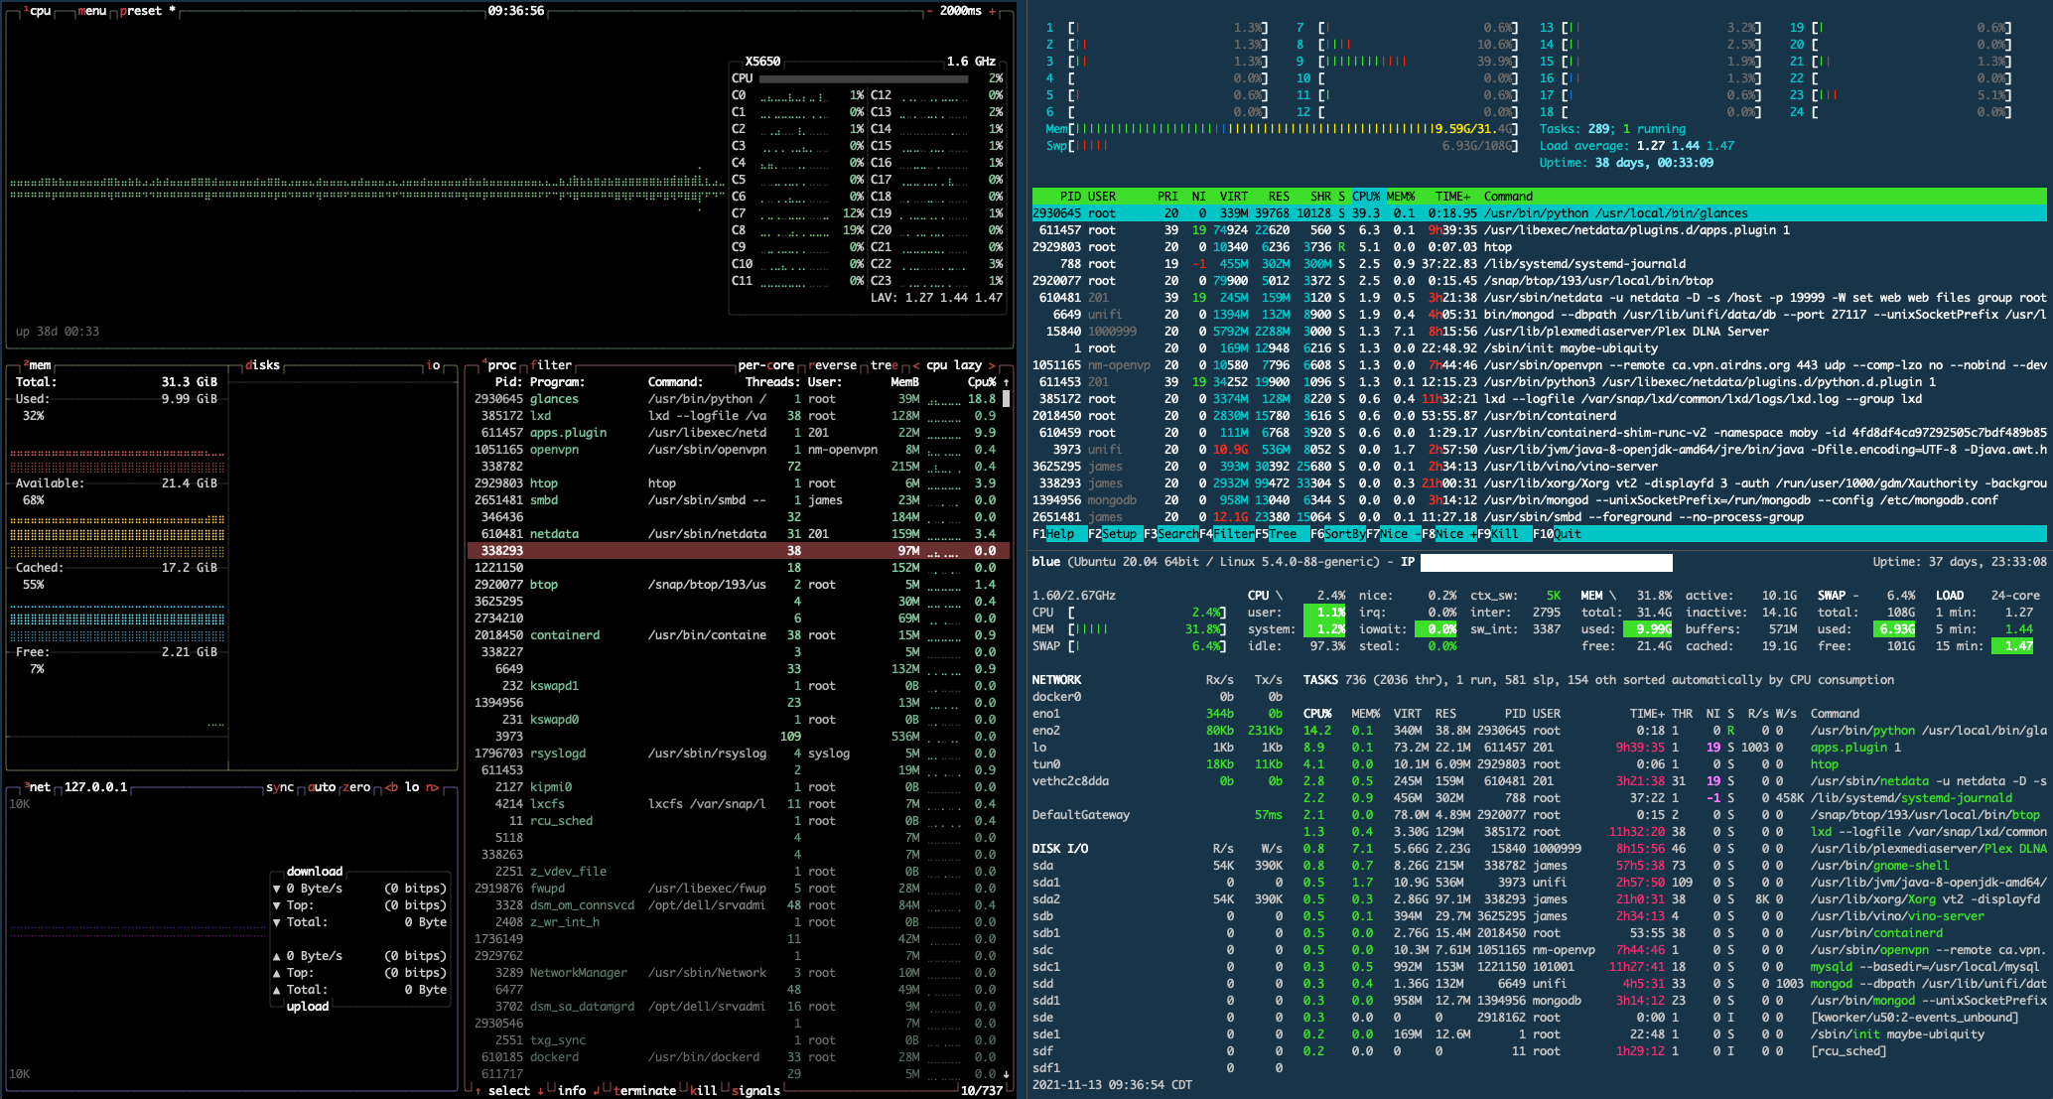Enable auto scaling on the net box

coord(323,787)
